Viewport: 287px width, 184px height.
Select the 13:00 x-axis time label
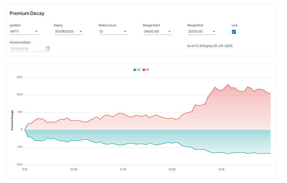172,169
